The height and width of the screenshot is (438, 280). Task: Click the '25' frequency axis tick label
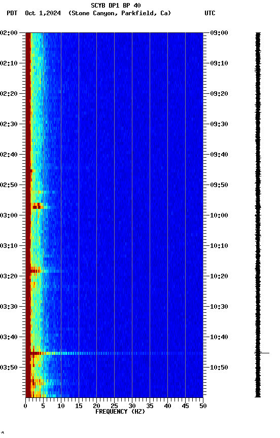point(114,406)
